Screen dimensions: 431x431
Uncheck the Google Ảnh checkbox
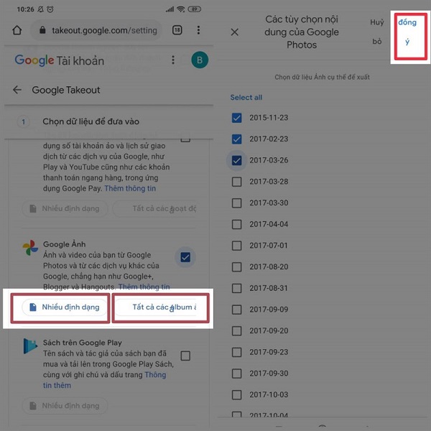185,257
